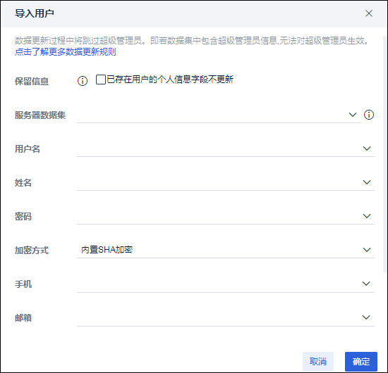Confirm with the 确定 button

point(361,362)
